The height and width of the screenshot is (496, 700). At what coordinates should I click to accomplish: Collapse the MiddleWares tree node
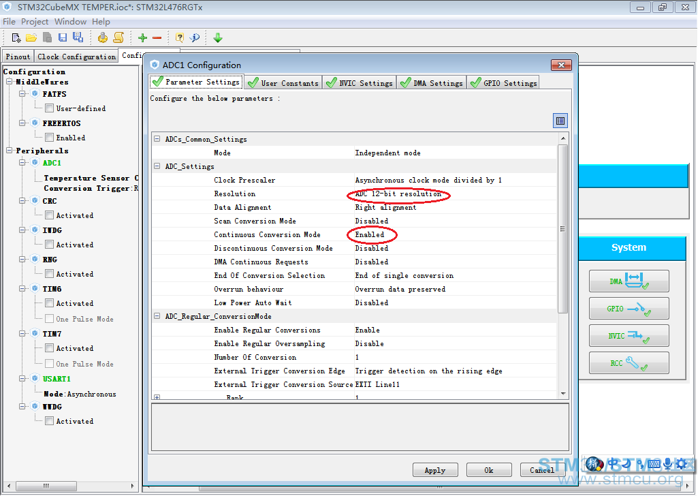[x=10, y=81]
